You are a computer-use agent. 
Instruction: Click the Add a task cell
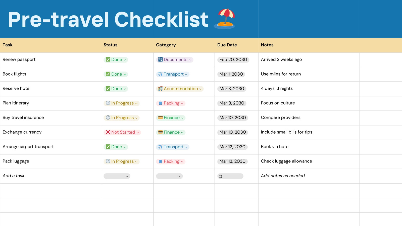[51, 176]
